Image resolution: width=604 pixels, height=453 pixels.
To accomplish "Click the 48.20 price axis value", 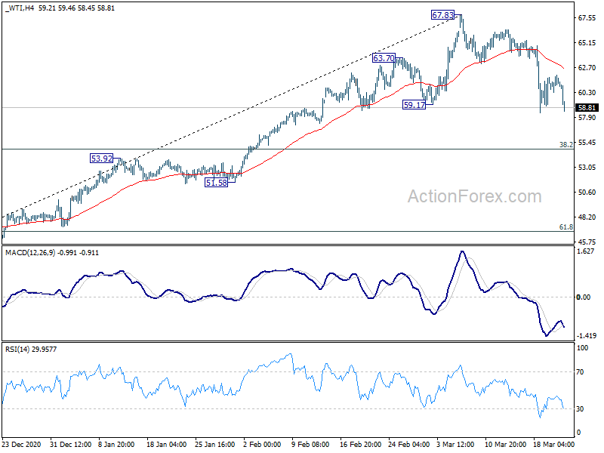I will 587,217.
